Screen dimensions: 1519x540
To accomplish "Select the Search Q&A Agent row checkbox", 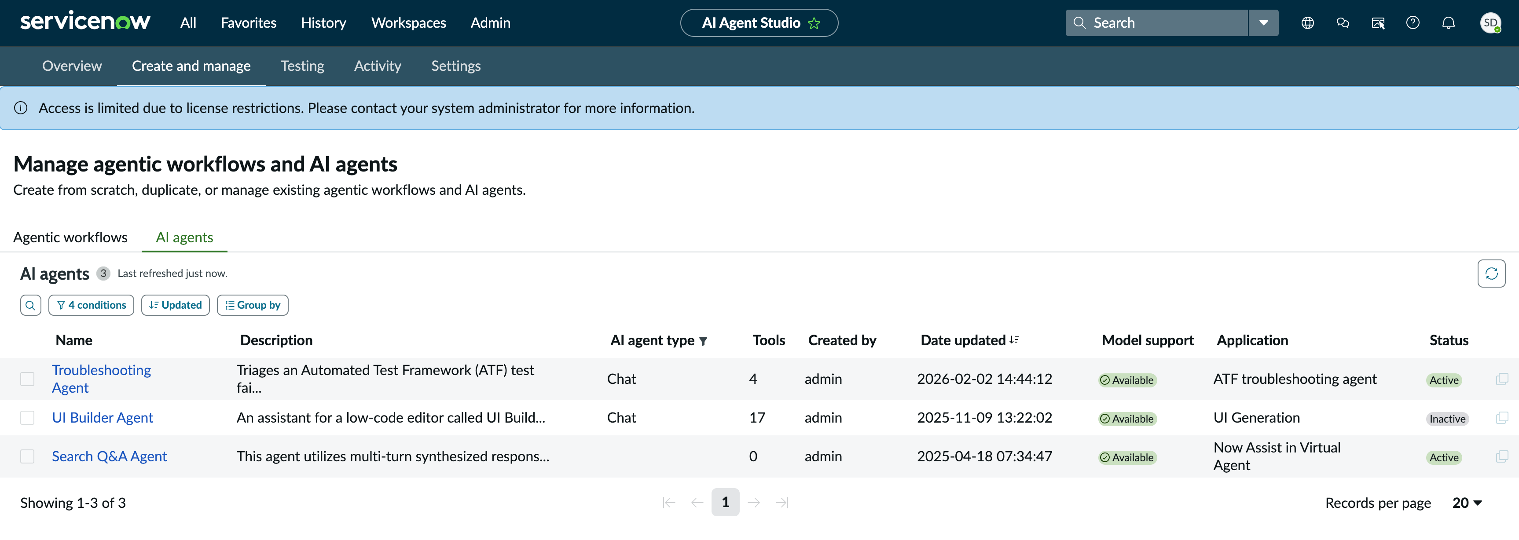I will tap(27, 456).
